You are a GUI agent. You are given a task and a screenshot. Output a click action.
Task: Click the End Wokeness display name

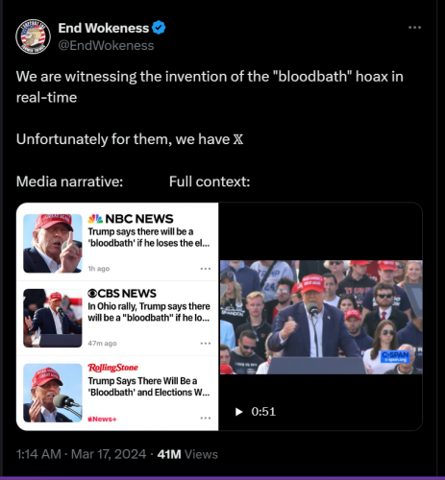104,28
